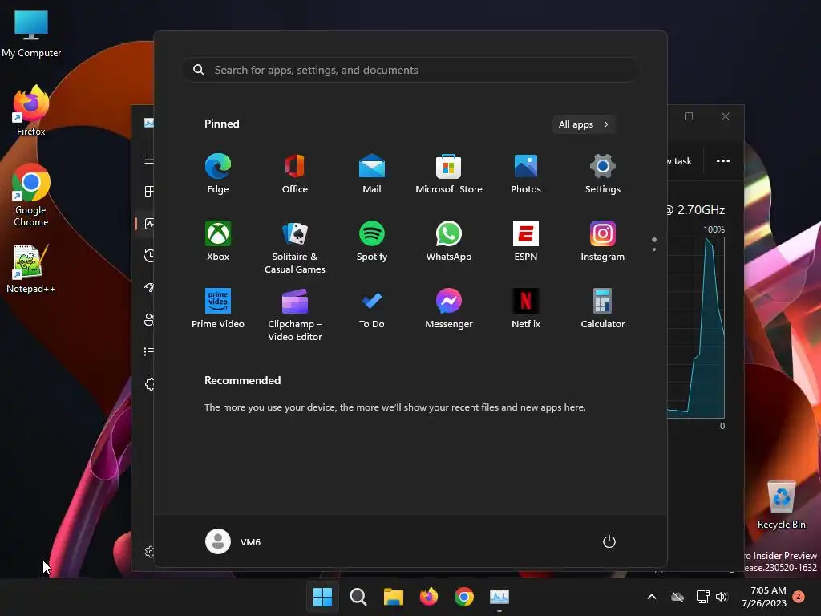Open Settings from pinned apps
Screen dimensions: 821x616
pyautogui.click(x=603, y=174)
